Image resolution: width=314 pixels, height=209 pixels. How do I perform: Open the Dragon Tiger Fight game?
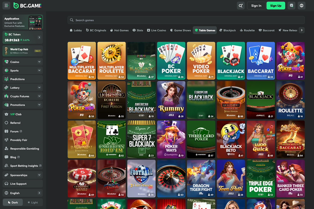click(x=201, y=179)
